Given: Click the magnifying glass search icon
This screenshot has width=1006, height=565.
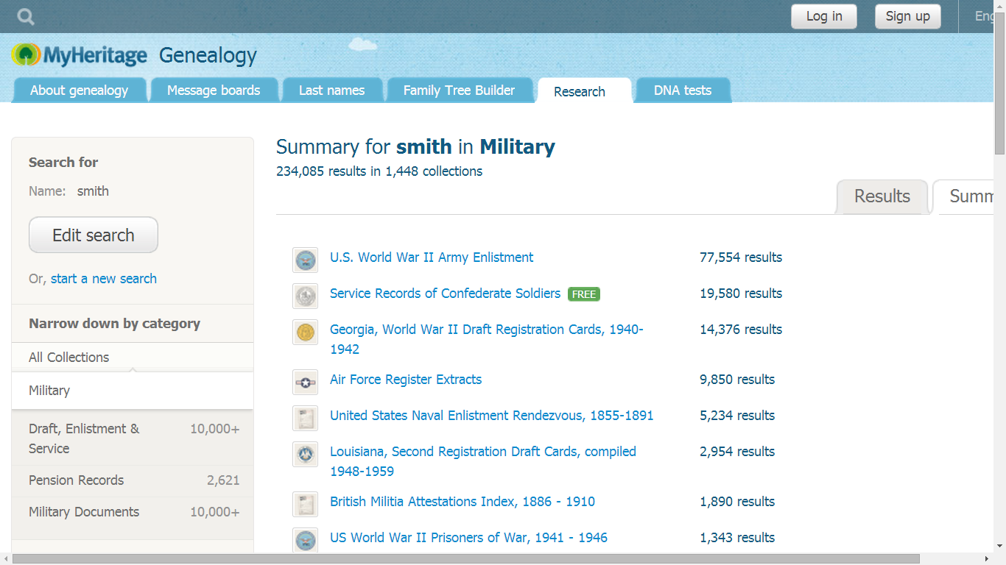Looking at the screenshot, I should pyautogui.click(x=26, y=16).
